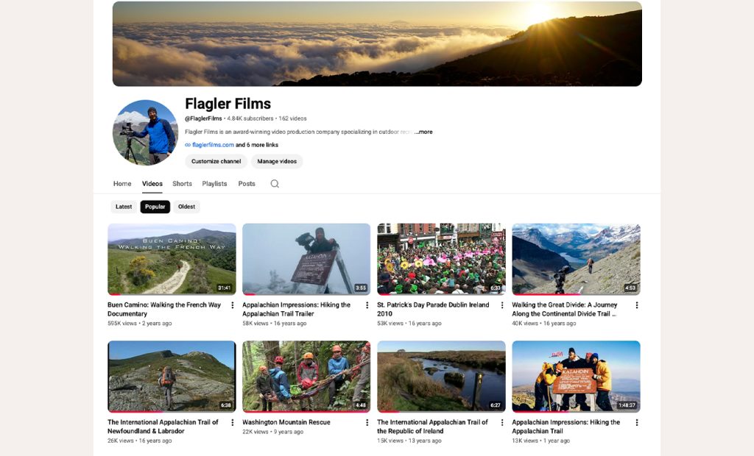Switch to the Shorts tab
Screen dimensions: 754x456
[183, 184]
